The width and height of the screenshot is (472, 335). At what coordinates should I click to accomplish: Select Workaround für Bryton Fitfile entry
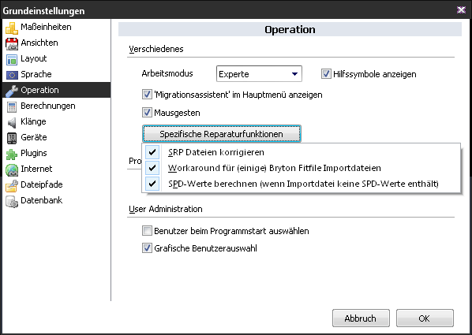(301, 168)
